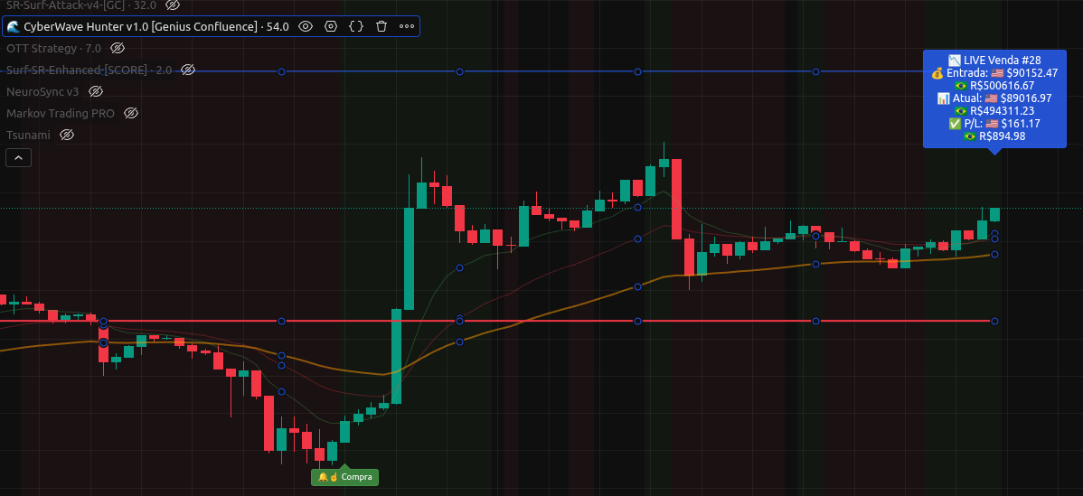Click the green Compra signal label
The height and width of the screenshot is (496, 1083).
(x=344, y=477)
